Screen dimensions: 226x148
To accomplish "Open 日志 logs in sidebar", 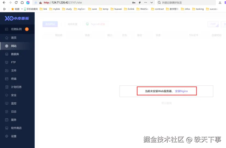I will coord(17,112).
